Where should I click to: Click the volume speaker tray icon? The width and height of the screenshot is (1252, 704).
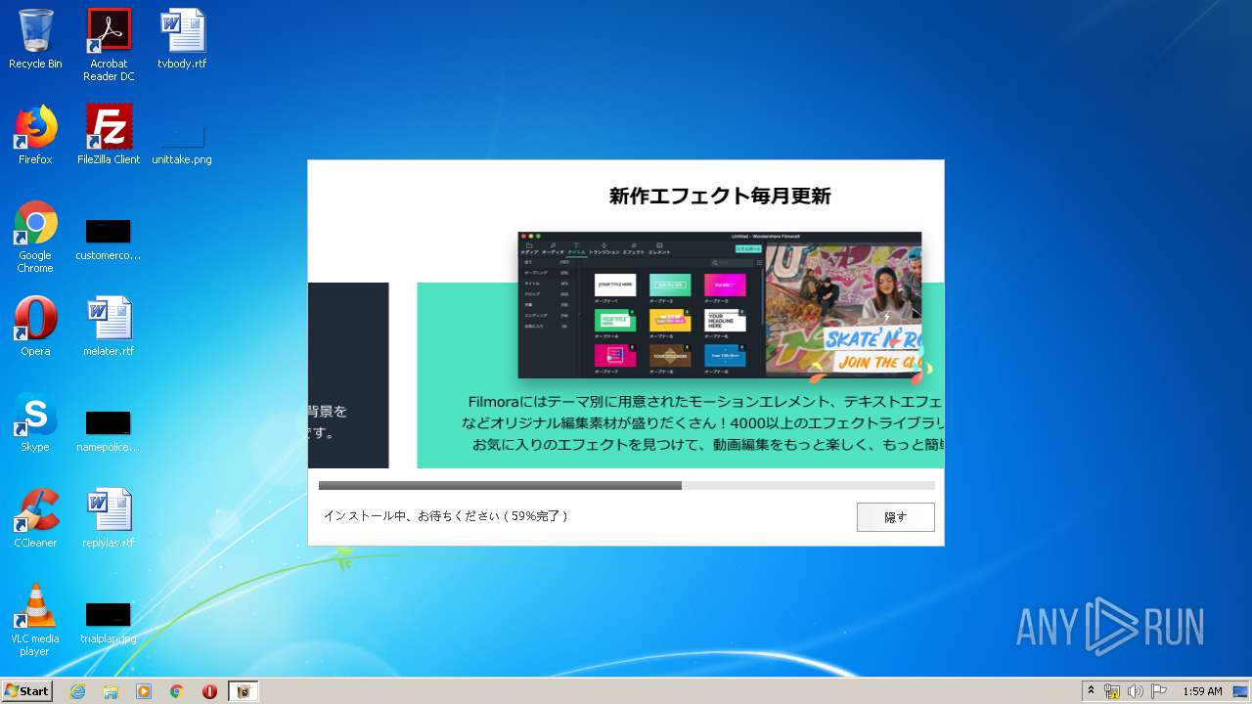[1136, 691]
